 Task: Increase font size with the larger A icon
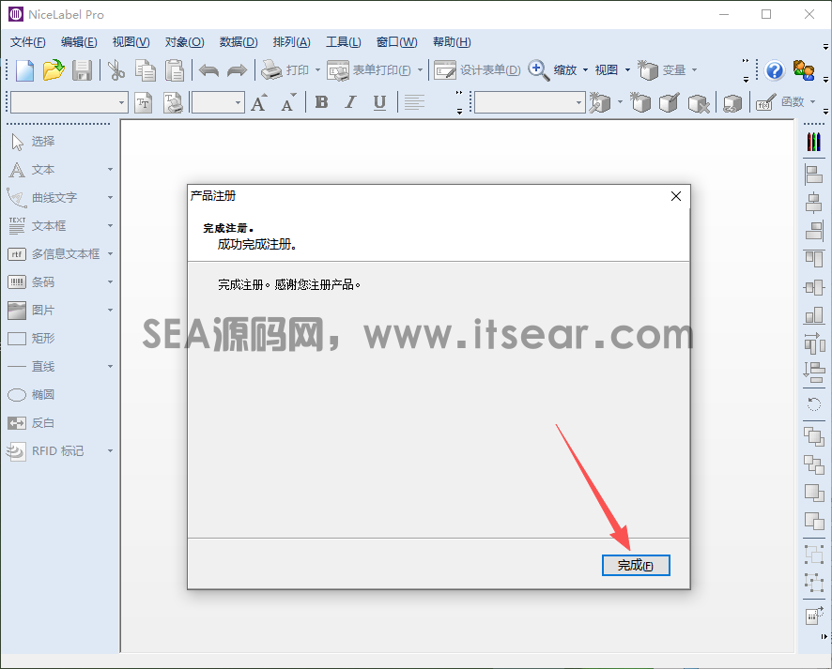259,101
